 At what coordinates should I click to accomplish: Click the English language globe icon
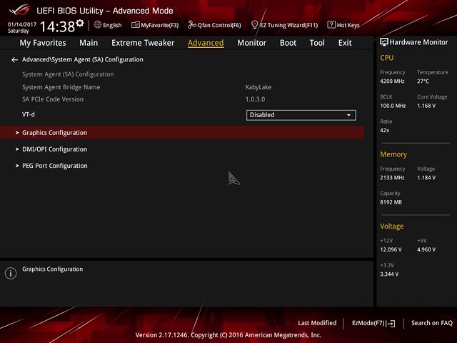point(98,25)
